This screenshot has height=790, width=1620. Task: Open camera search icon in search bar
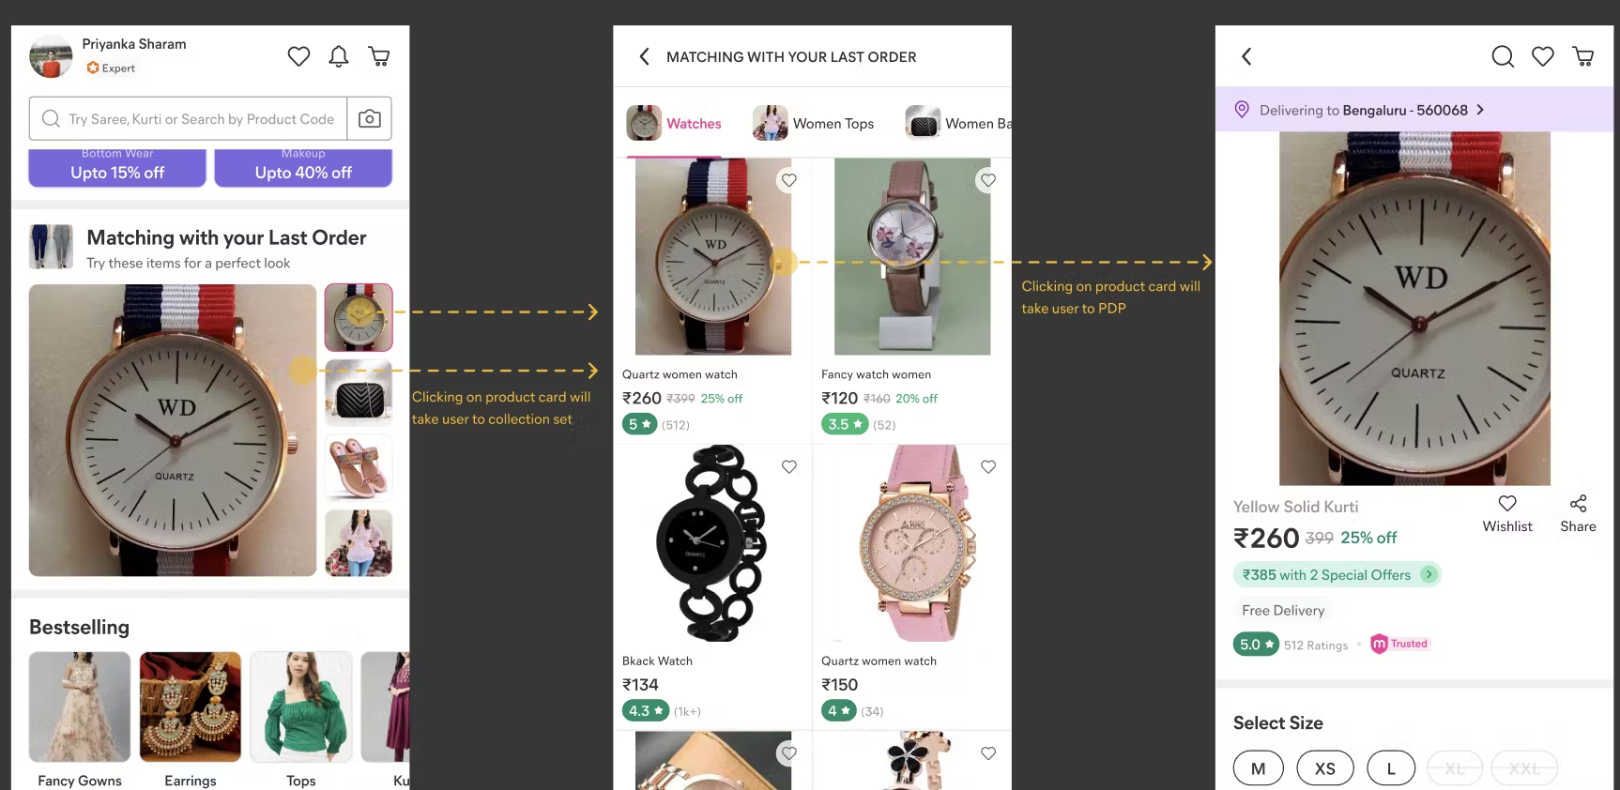click(x=370, y=119)
